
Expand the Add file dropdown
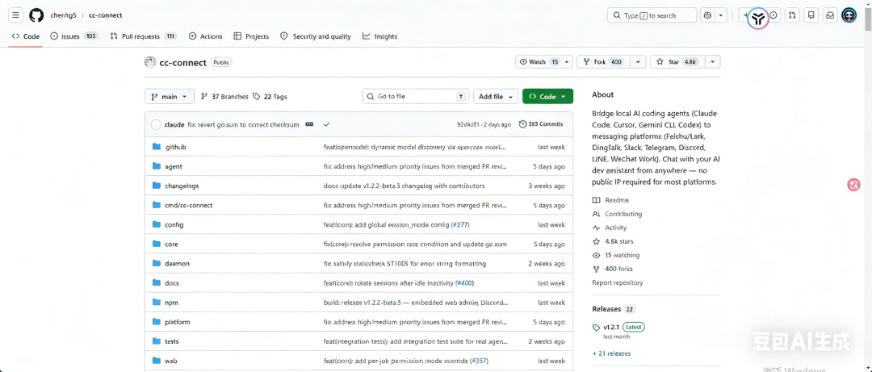click(496, 97)
